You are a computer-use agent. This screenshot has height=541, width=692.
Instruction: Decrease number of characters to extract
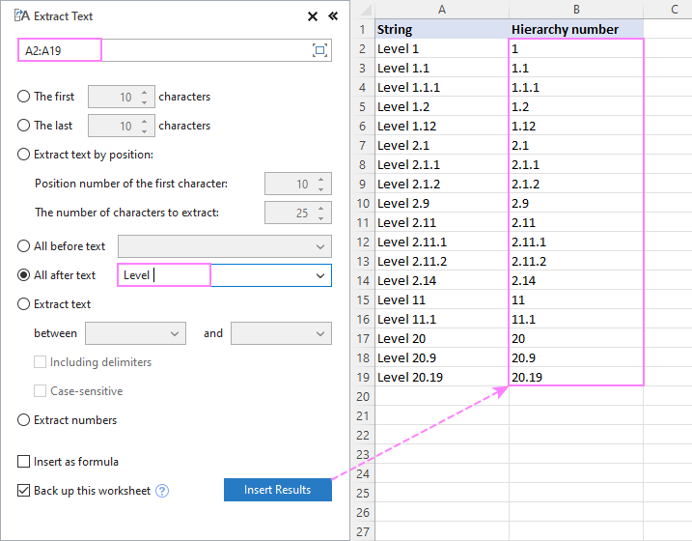click(x=320, y=218)
